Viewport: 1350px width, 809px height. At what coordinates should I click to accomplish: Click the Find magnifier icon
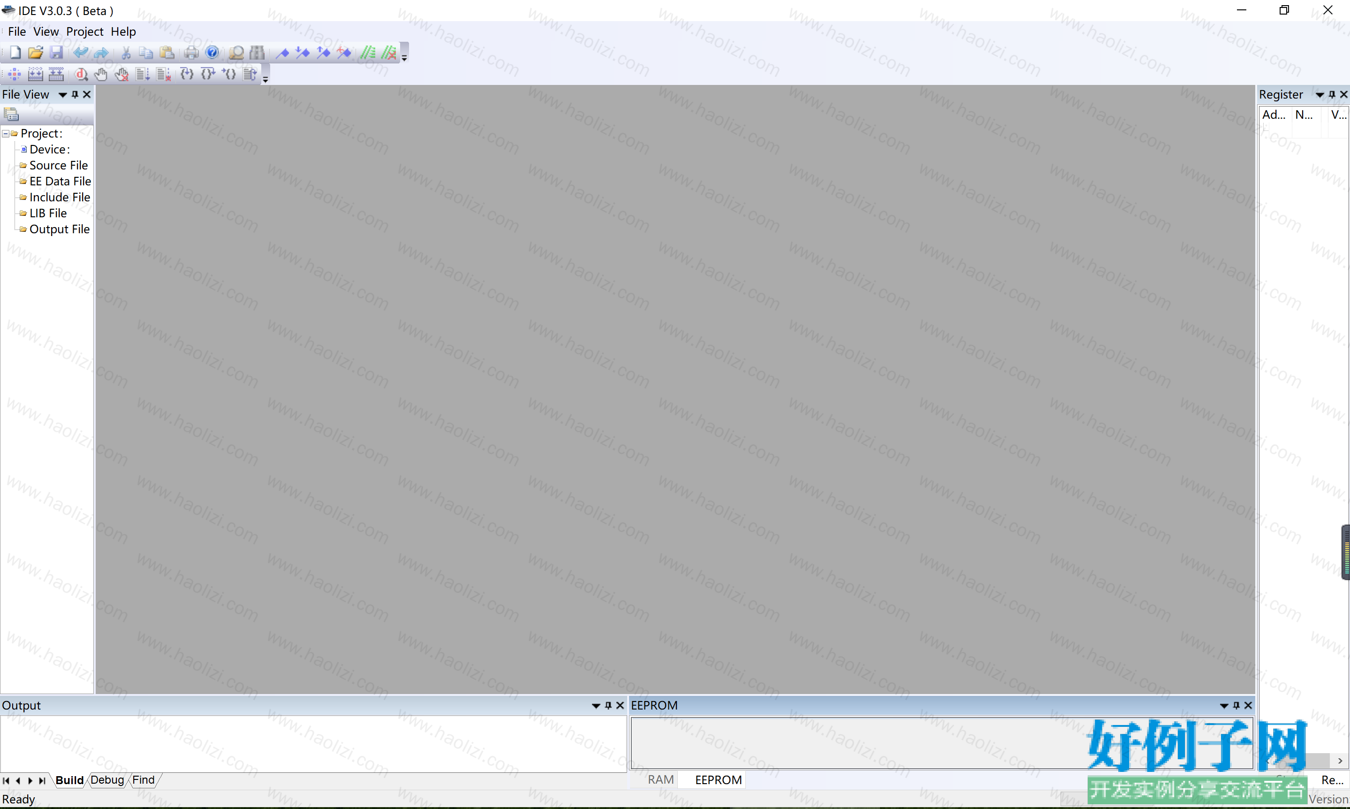tap(236, 53)
